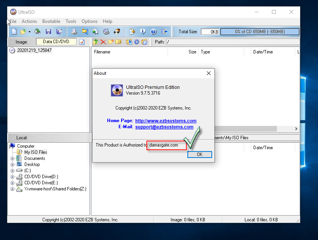The height and width of the screenshot is (240, 318).
Task: Select Desktop in Local tree
Action: pos(32,164)
